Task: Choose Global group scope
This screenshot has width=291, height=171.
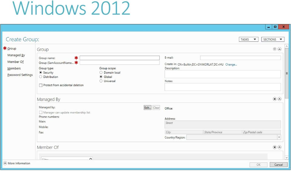Action: coord(101,77)
